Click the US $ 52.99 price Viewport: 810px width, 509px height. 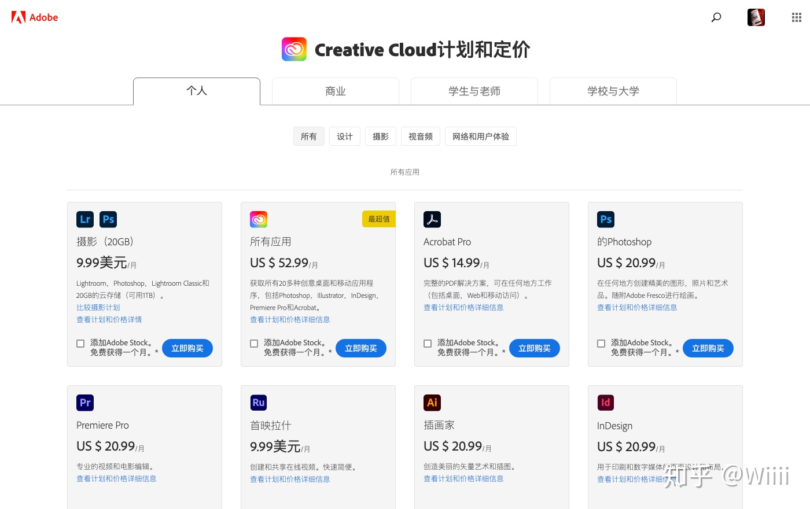pos(279,263)
